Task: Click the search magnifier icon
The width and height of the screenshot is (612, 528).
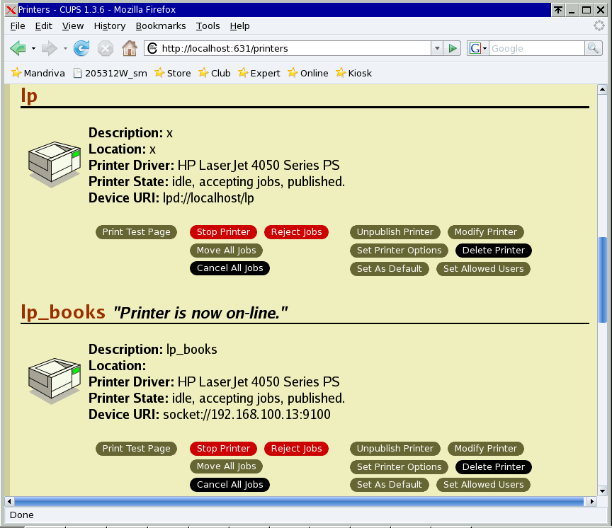Action: (x=593, y=48)
